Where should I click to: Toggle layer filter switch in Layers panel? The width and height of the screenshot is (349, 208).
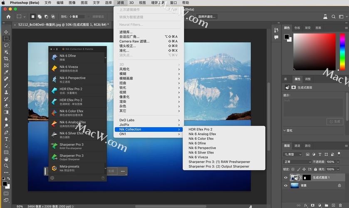tap(339, 154)
